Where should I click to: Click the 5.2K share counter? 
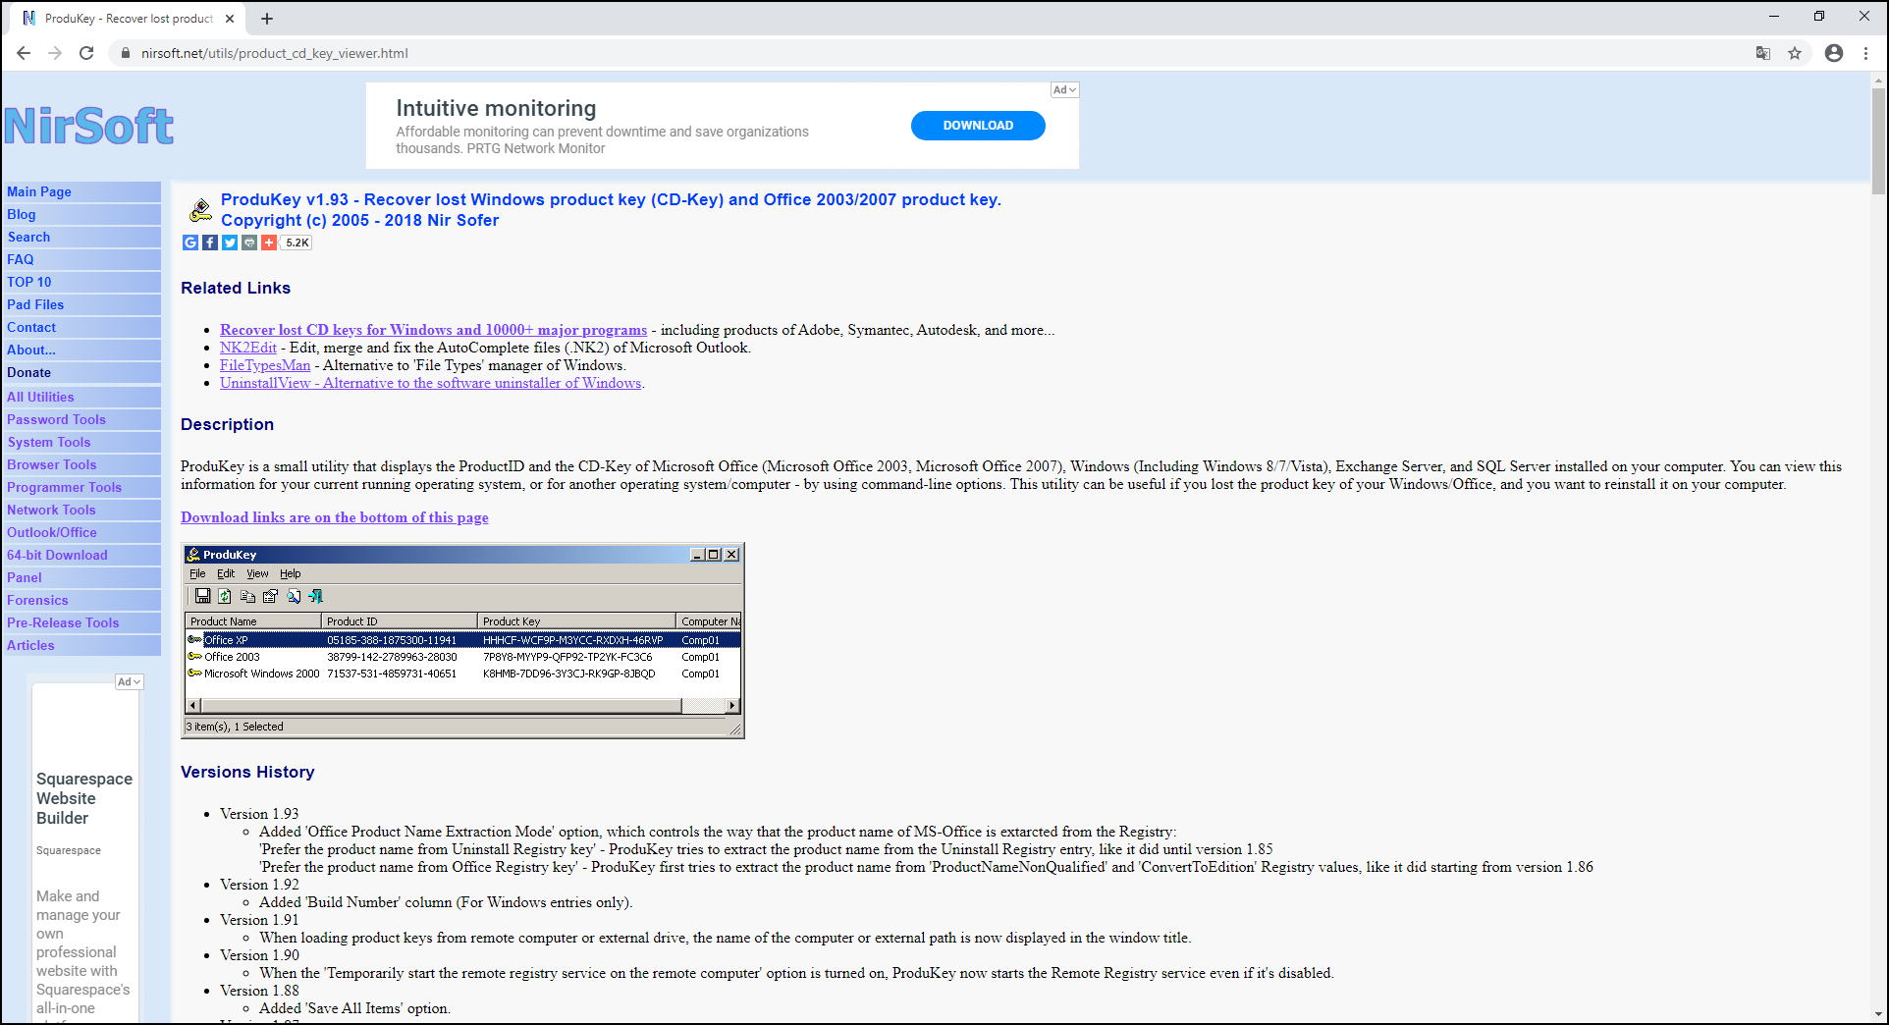297,243
